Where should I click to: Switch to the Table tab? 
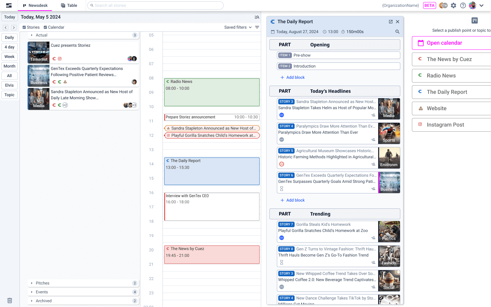point(69,5)
